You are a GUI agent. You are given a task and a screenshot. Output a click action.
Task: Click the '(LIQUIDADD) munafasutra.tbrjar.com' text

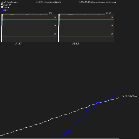(x=97, y=2)
